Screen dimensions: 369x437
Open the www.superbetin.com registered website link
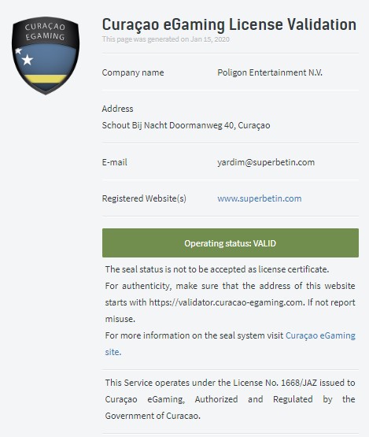[x=260, y=198]
